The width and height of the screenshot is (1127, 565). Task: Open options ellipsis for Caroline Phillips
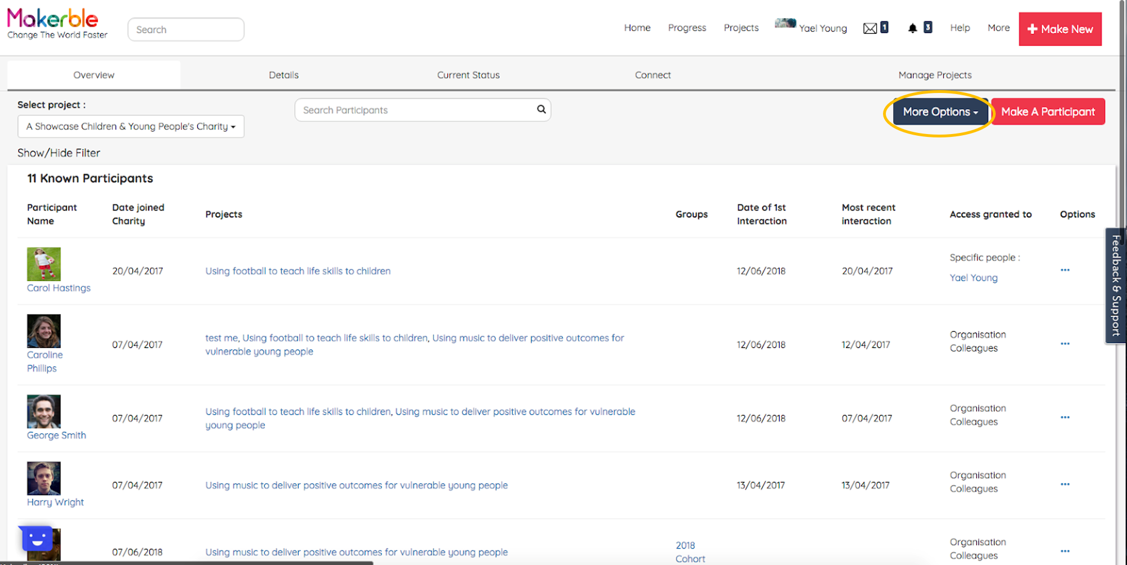click(1065, 344)
